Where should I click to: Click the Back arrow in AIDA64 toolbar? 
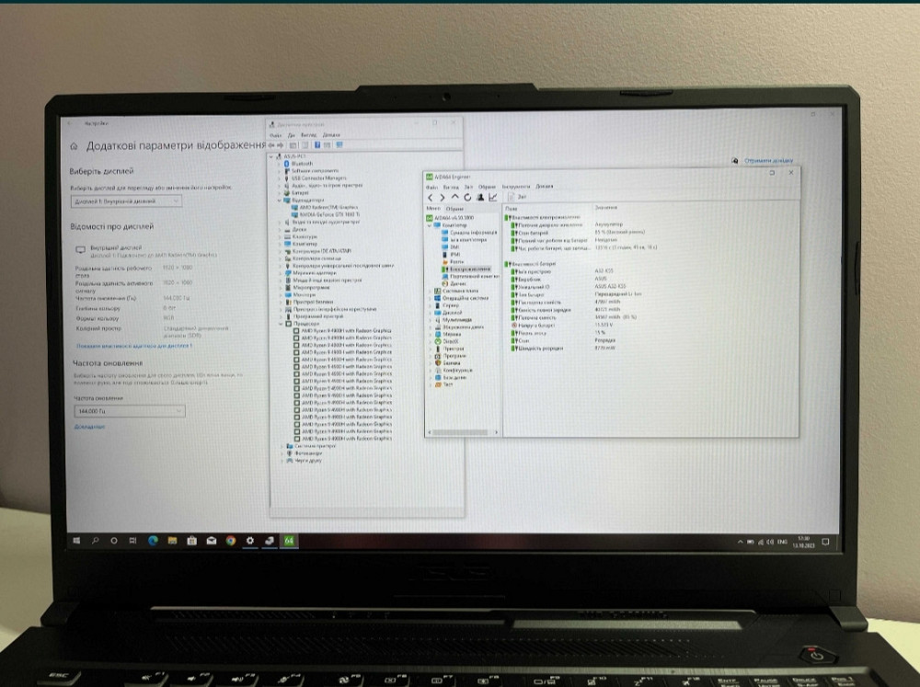point(431,197)
